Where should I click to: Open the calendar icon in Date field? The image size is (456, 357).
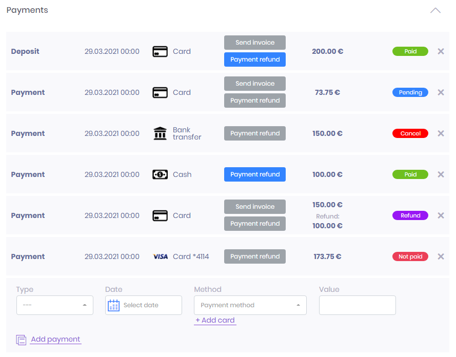[113, 305]
